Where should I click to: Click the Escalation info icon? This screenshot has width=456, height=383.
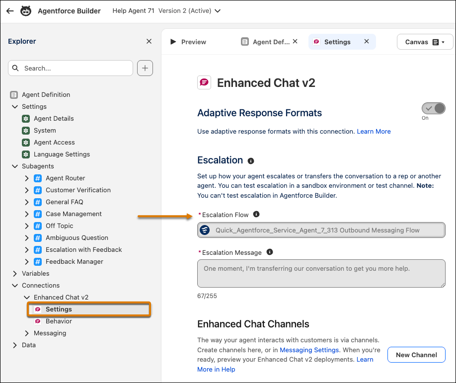pos(251,161)
